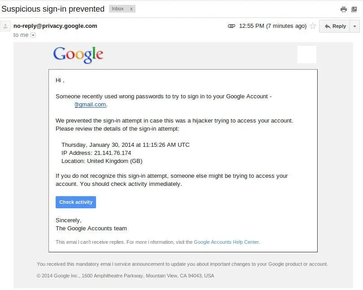
Task: Star this message
Action: point(313,26)
